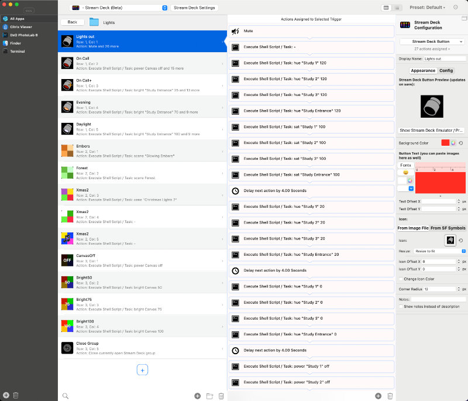Click the Display Name text field

(x=444, y=59)
